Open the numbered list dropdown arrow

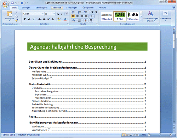tap(82, 12)
